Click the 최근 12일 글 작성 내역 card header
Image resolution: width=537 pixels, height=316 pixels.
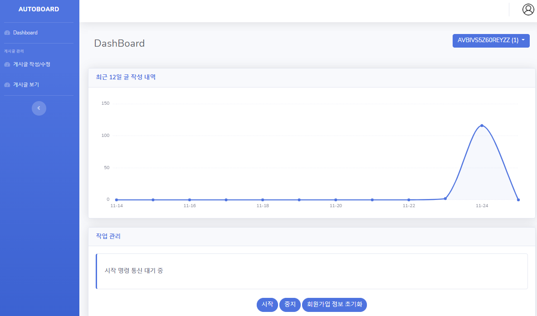(x=312, y=78)
